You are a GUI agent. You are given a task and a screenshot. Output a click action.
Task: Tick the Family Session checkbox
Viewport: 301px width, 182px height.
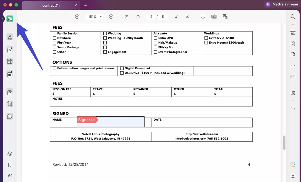click(54, 33)
